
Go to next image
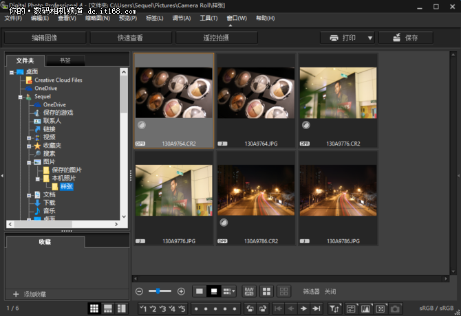(x=303, y=308)
